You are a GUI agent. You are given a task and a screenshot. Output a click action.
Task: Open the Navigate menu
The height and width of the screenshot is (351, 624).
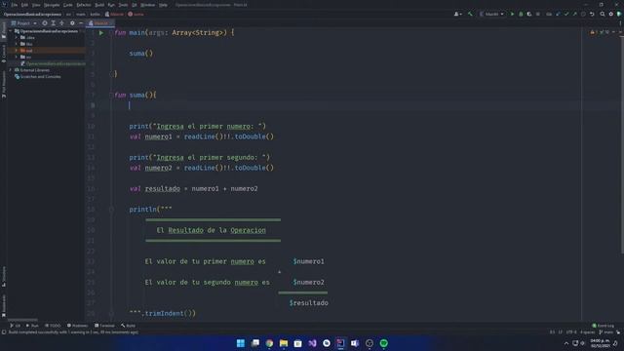pyautogui.click(x=52, y=5)
